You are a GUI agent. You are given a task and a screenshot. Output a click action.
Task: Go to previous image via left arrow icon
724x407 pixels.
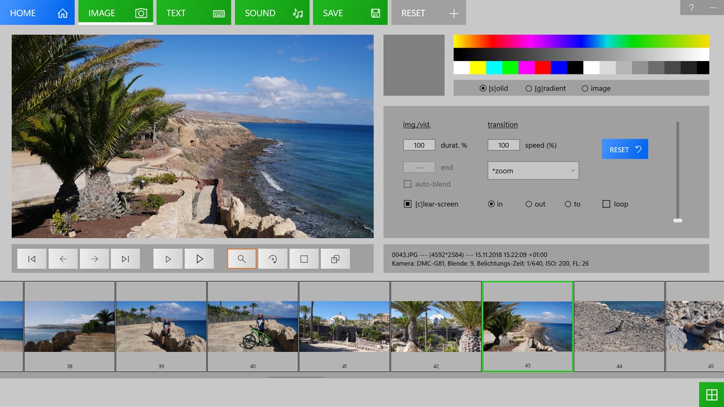point(63,259)
